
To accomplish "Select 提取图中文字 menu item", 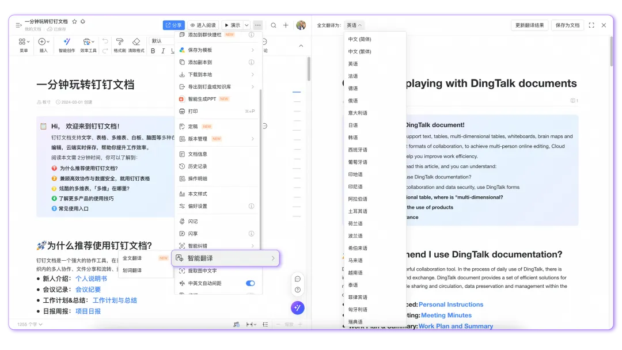I will (217, 271).
